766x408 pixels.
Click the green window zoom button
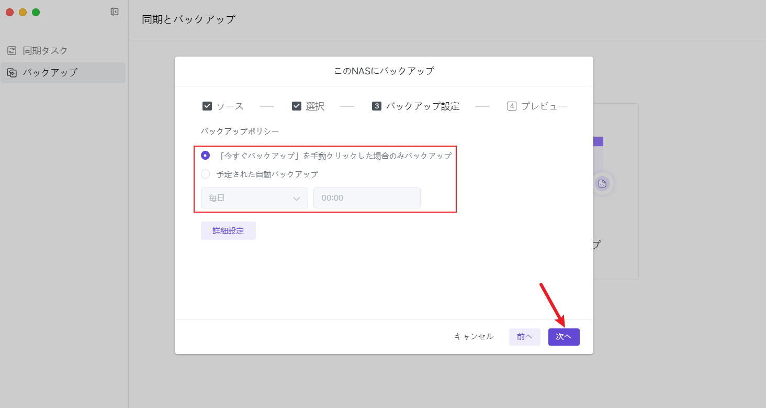(36, 12)
